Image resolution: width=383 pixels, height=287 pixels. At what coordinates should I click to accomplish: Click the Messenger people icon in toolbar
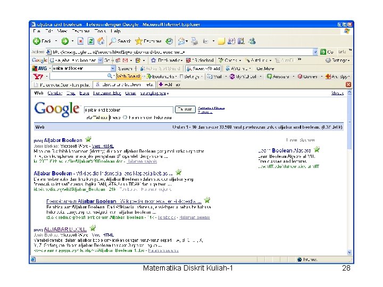(252, 41)
